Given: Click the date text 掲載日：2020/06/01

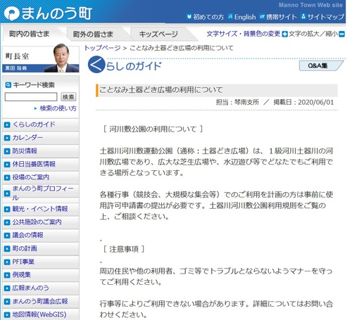Looking at the screenshot, I should (x=303, y=102).
